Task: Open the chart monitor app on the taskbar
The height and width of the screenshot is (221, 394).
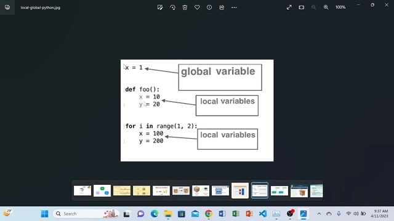Action: [276, 214]
